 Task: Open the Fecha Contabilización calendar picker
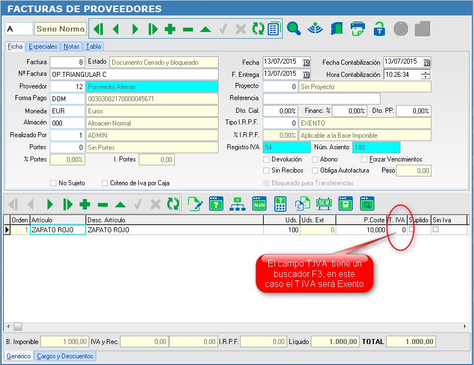coord(426,62)
